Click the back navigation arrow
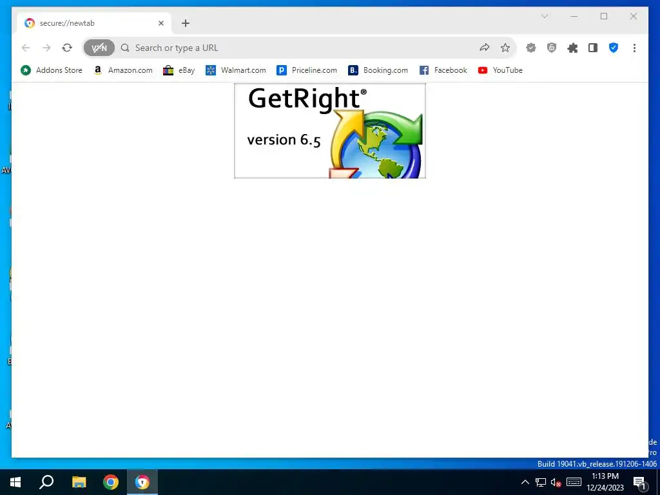This screenshot has width=660, height=495. [26, 48]
